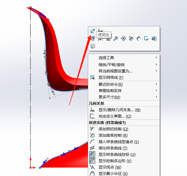Viewport: 187px width, 176px height.
Task: Click the grid icon beside 显示网格线
Action: pos(92,77)
